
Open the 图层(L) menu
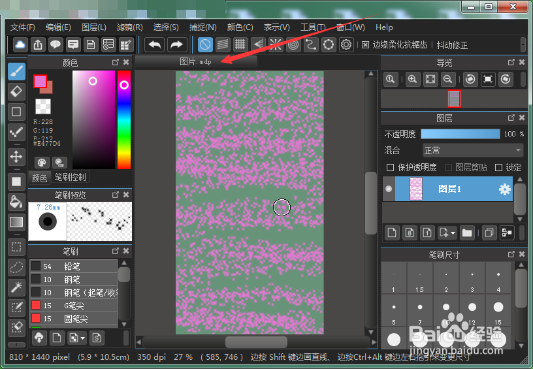94,27
